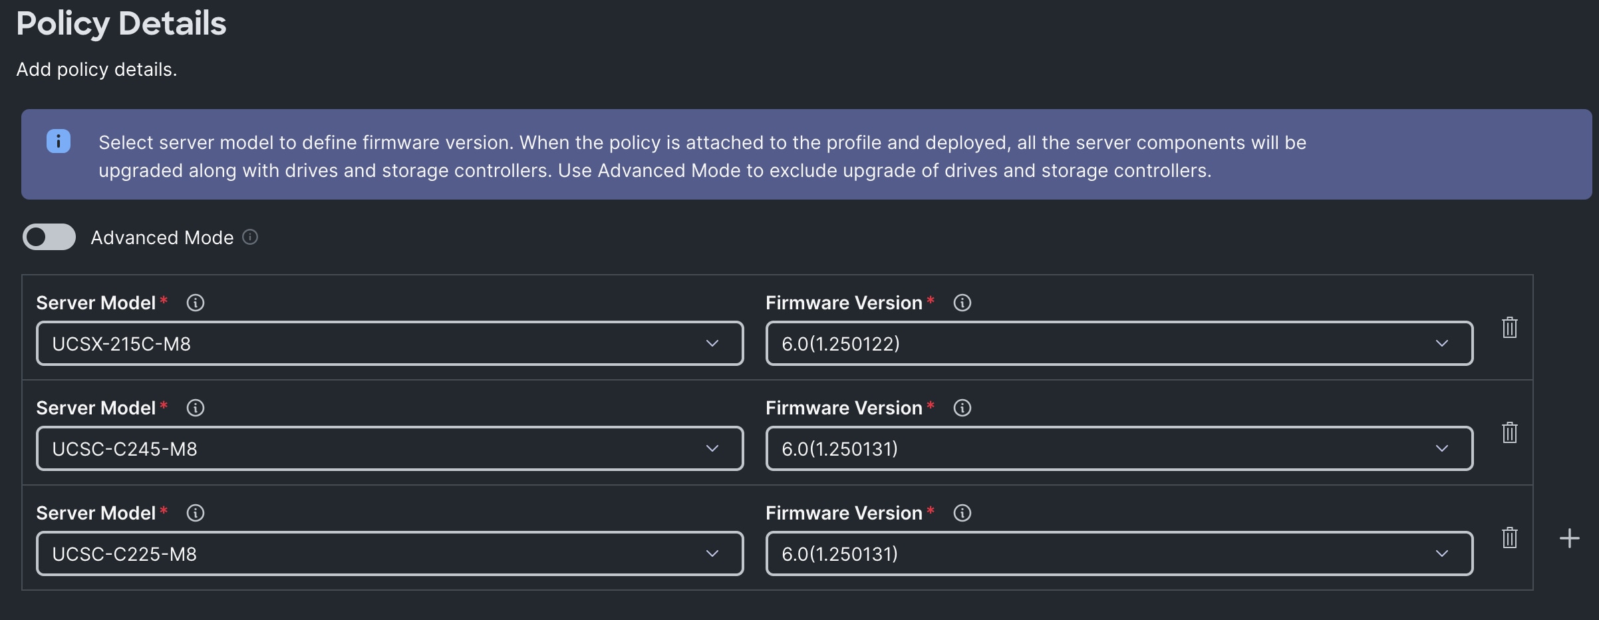Image resolution: width=1599 pixels, height=620 pixels.
Task: Open the UCSC-C225-M8 server model dropdown
Action: click(712, 553)
